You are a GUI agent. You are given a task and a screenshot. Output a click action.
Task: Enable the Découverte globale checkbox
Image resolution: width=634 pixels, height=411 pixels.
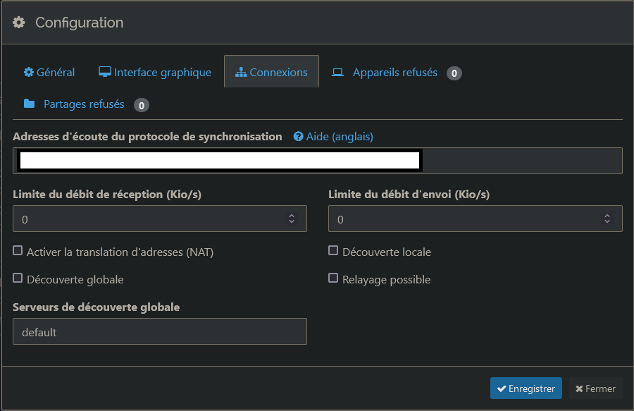click(18, 278)
